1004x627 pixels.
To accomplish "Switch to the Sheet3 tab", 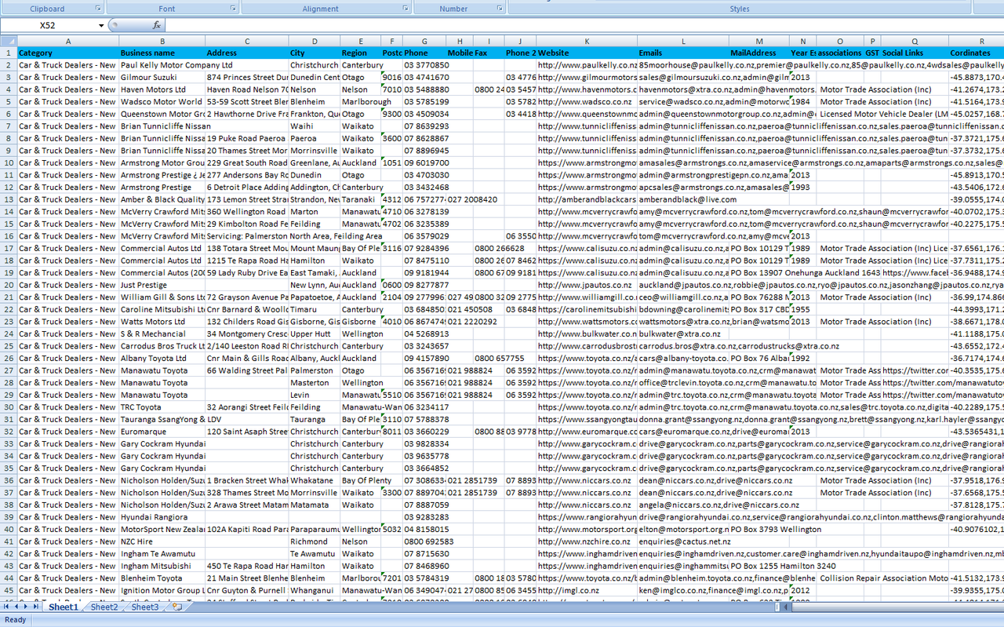I will [144, 607].
